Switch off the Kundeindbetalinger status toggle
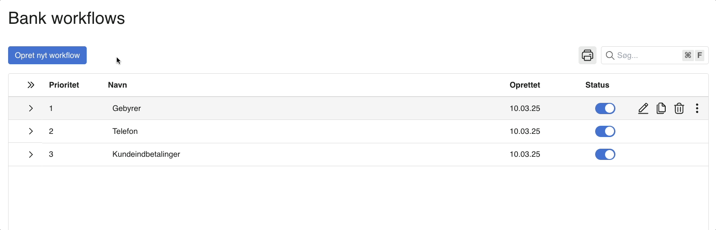The height and width of the screenshot is (230, 716). click(x=605, y=154)
